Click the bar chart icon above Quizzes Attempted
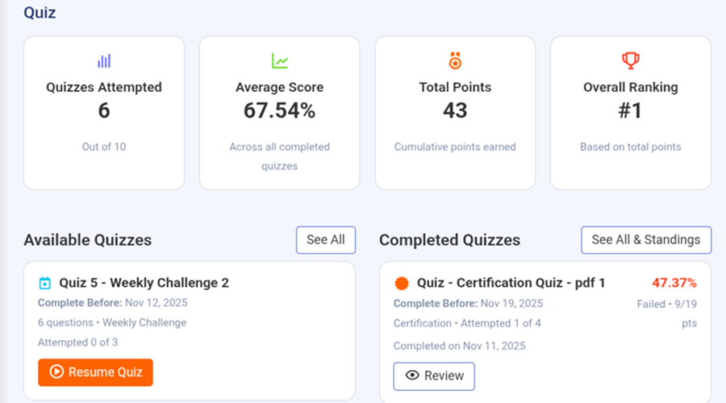This screenshot has width=726, height=403. click(104, 60)
